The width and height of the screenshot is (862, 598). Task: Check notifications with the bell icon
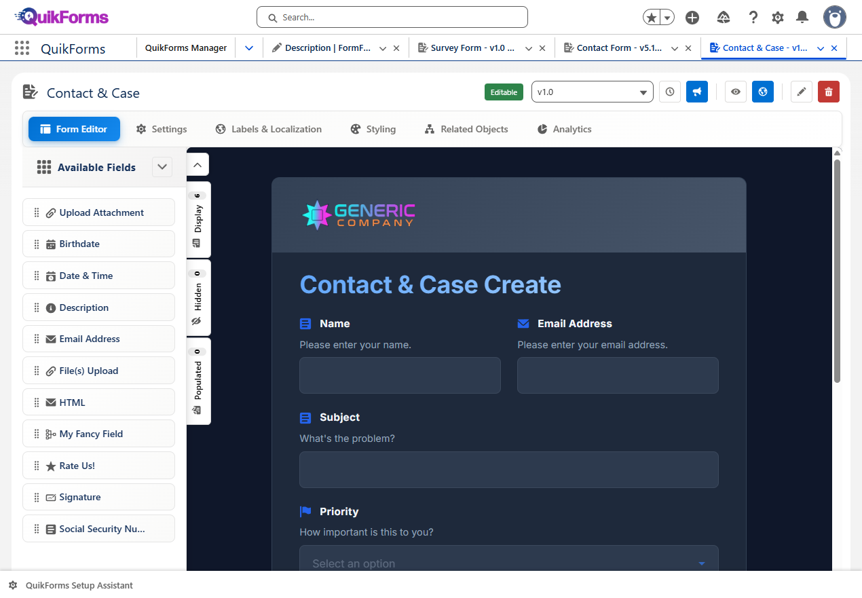[x=802, y=17]
